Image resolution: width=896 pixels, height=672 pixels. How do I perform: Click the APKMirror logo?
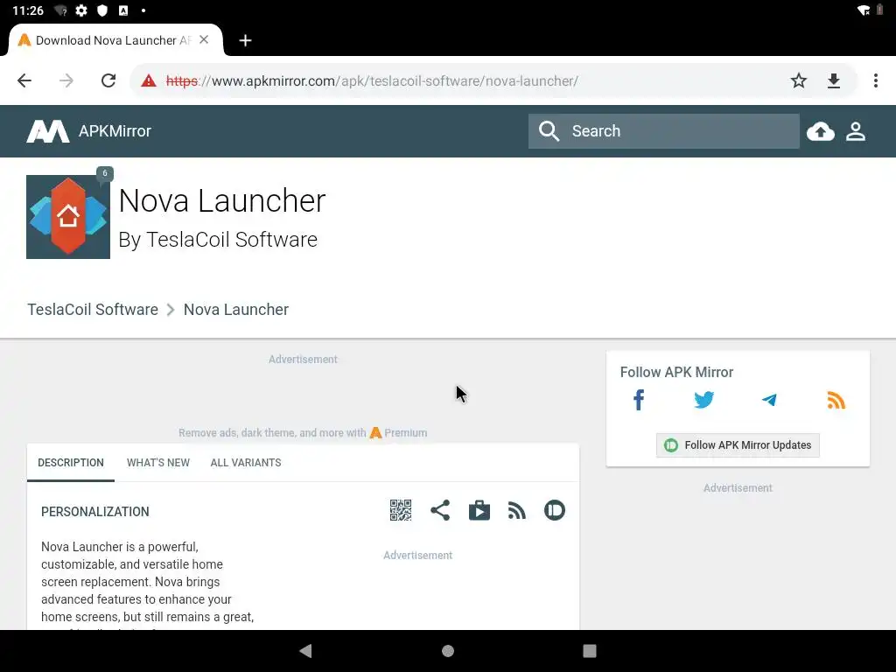click(48, 131)
